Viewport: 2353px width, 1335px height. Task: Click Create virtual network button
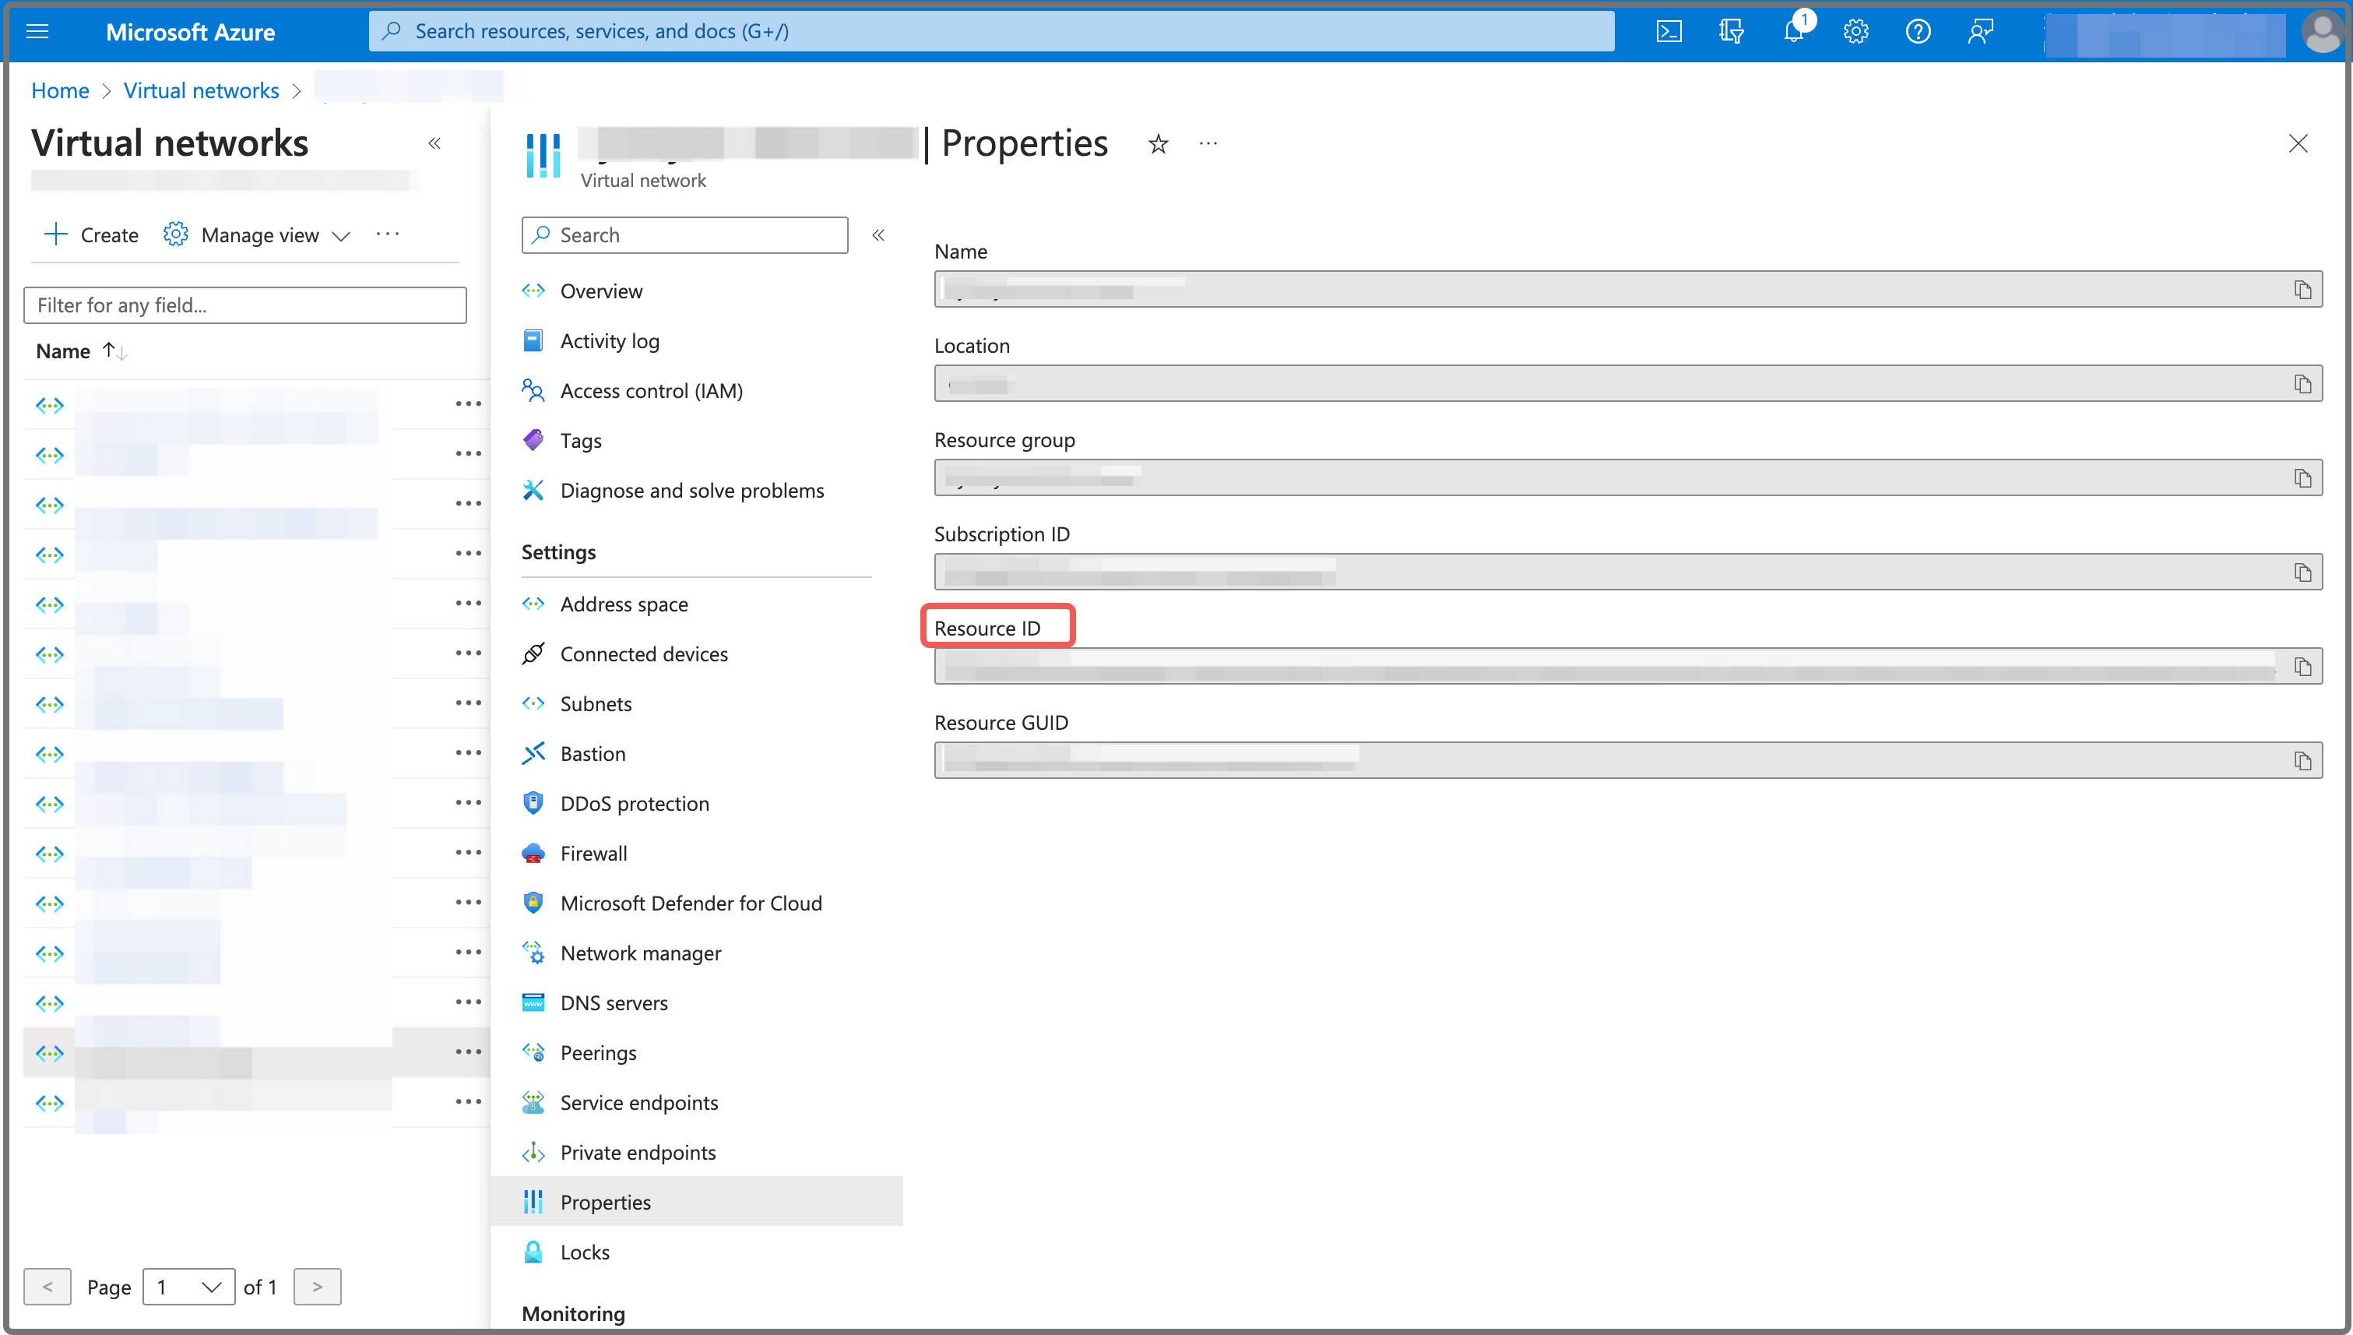point(92,236)
